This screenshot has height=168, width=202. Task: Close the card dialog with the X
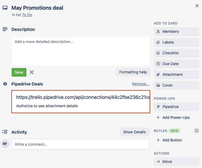197,6
